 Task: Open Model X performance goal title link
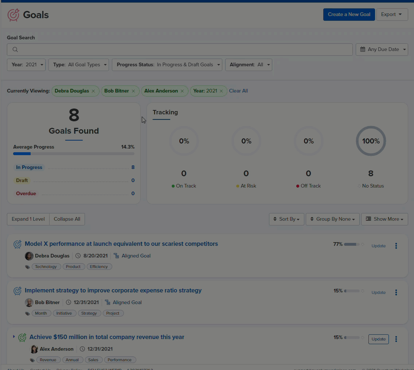pyautogui.click(x=121, y=244)
